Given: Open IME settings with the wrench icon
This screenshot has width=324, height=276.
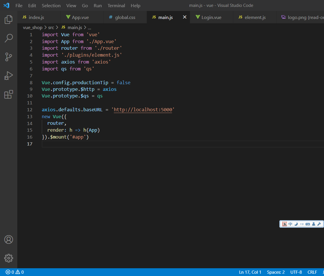Looking at the screenshot, I should coord(319,224).
